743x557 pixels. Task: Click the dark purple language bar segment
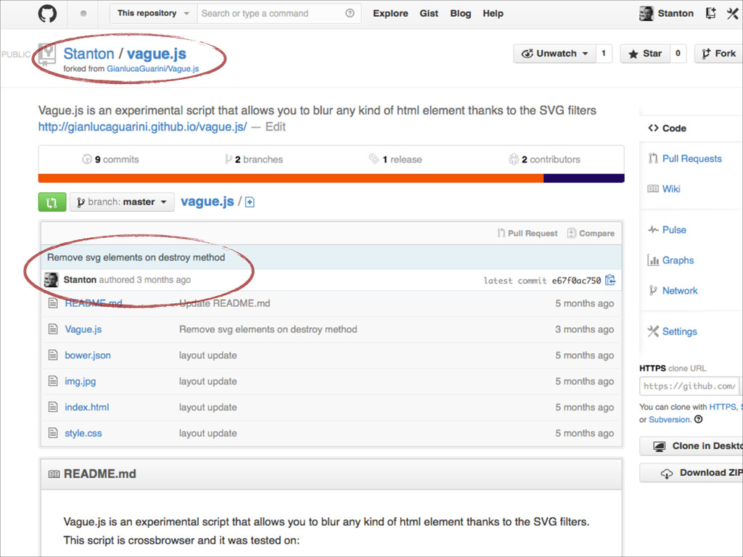tap(584, 178)
